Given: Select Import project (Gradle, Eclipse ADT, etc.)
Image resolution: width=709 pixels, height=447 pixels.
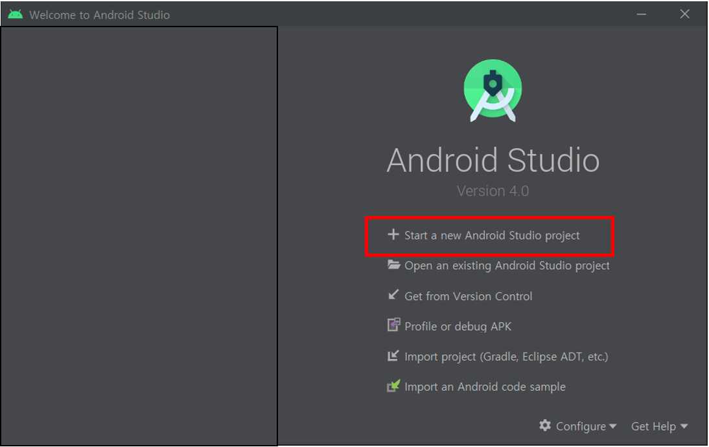Looking at the screenshot, I should pos(506,356).
